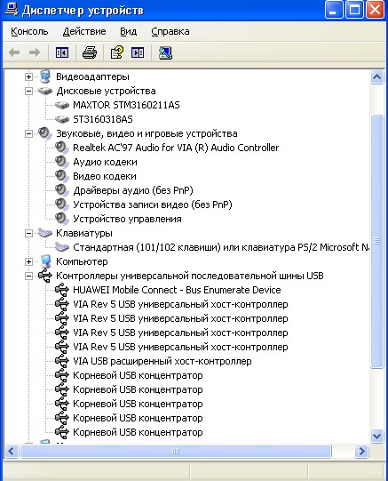Click the MAXTOR STM3160211AS disk icon
388x481 pixels.
point(62,105)
